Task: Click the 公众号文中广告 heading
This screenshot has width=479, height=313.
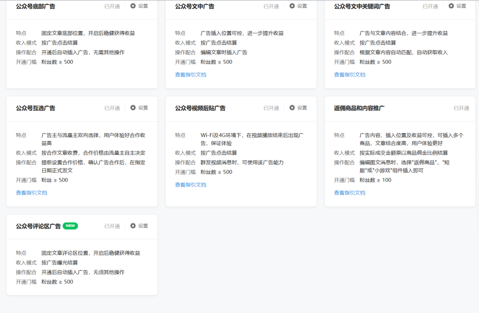Action: (194, 7)
